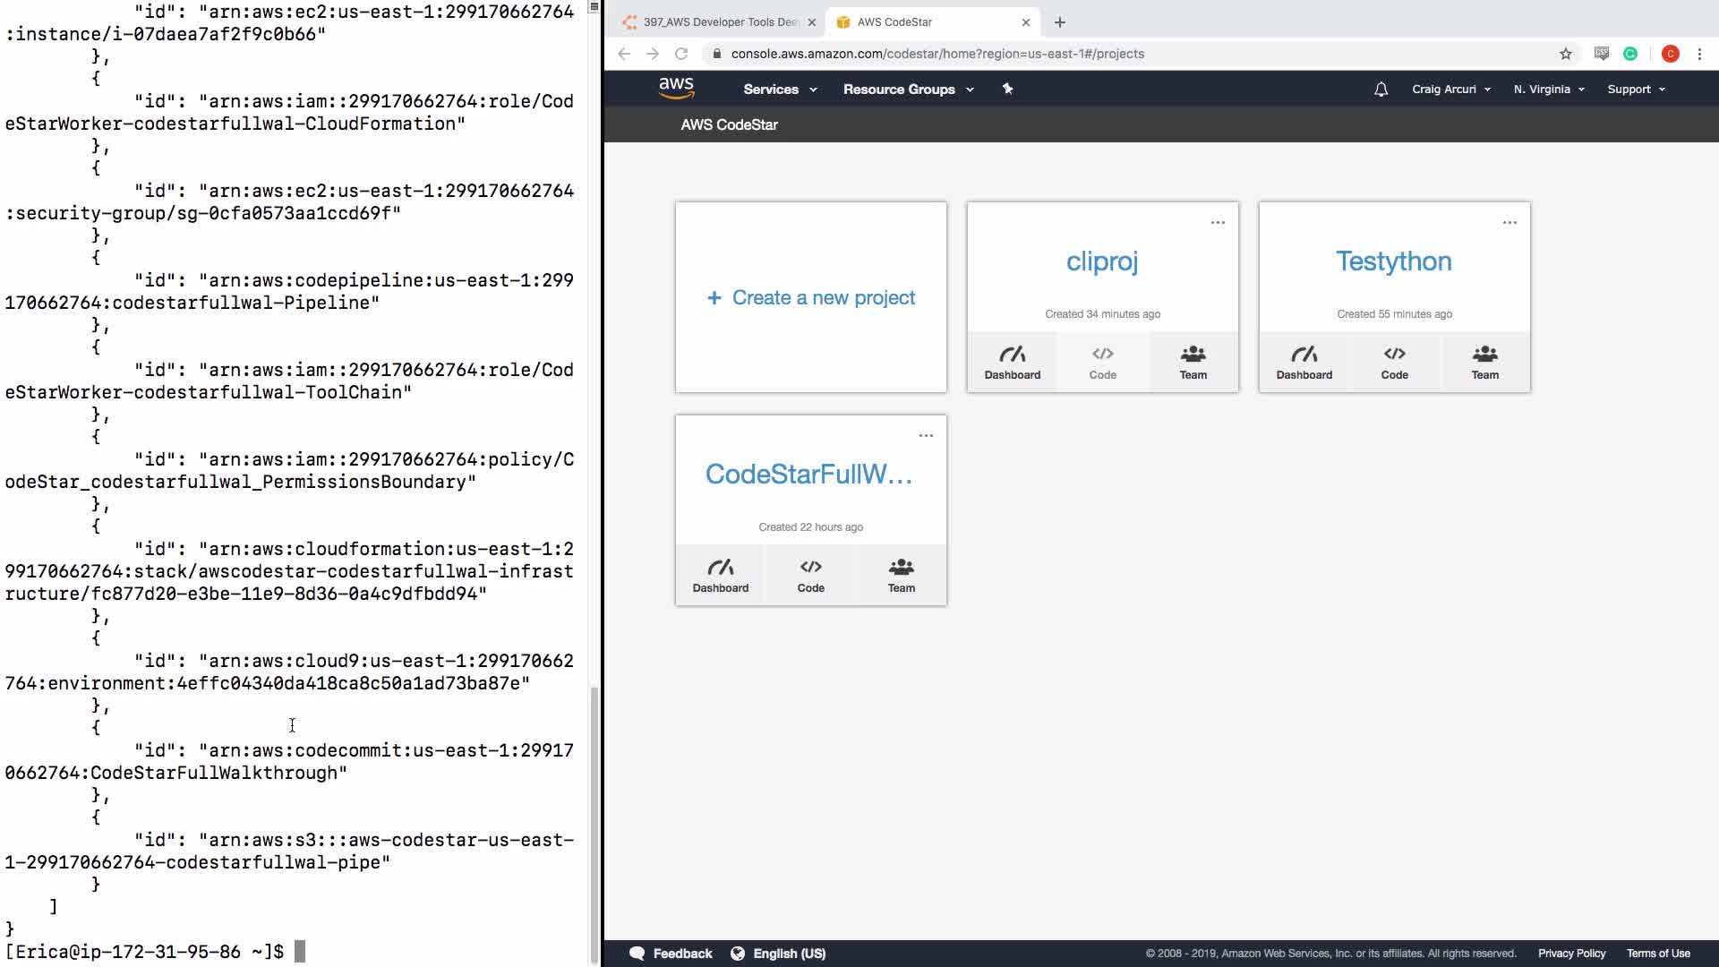The image size is (1719, 967).
Task: Open the Testython project title link
Action: click(x=1393, y=261)
